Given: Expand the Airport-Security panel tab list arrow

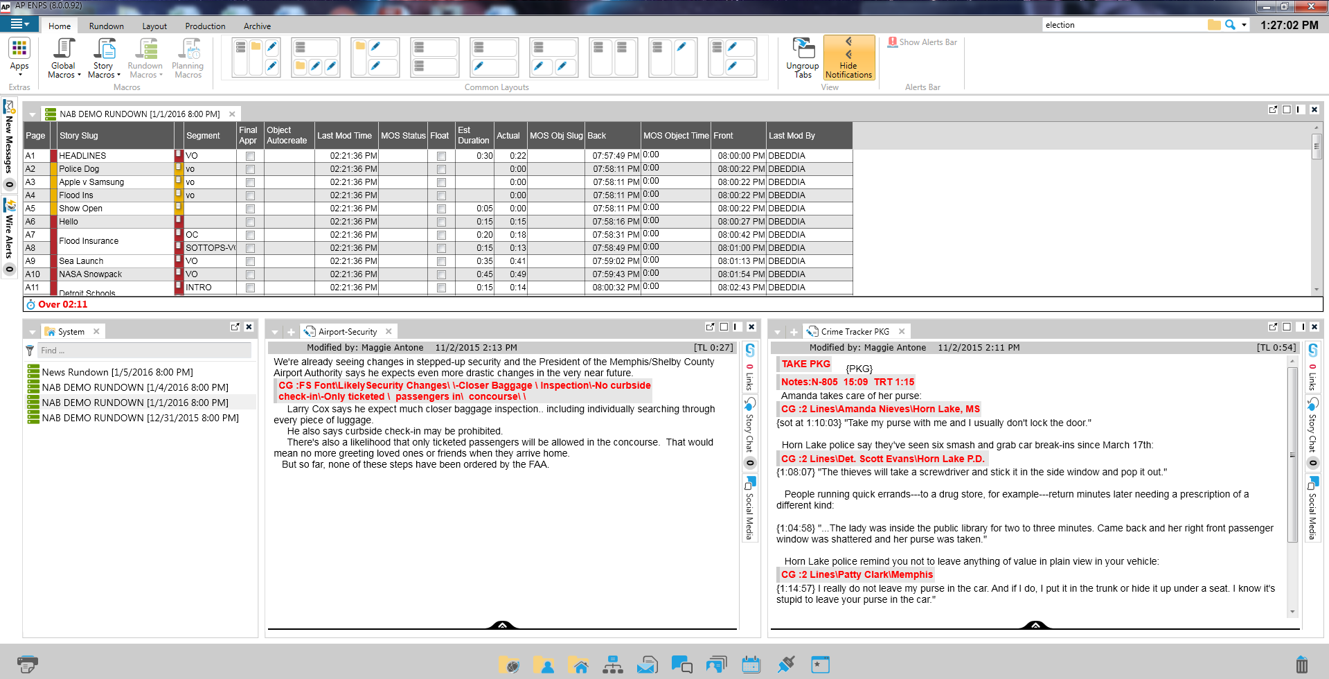Looking at the screenshot, I should (x=275, y=333).
